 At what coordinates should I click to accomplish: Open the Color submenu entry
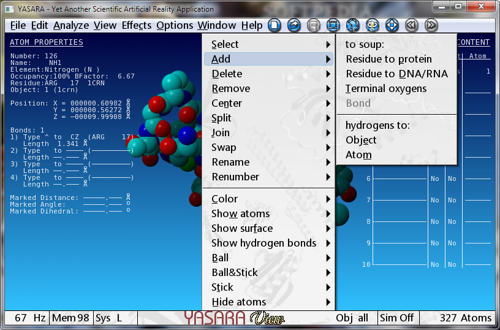268,199
